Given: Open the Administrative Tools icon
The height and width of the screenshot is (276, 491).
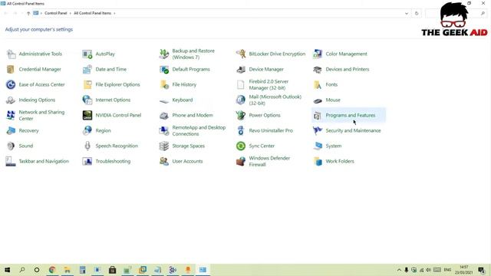Looking at the screenshot, I should tap(11, 54).
